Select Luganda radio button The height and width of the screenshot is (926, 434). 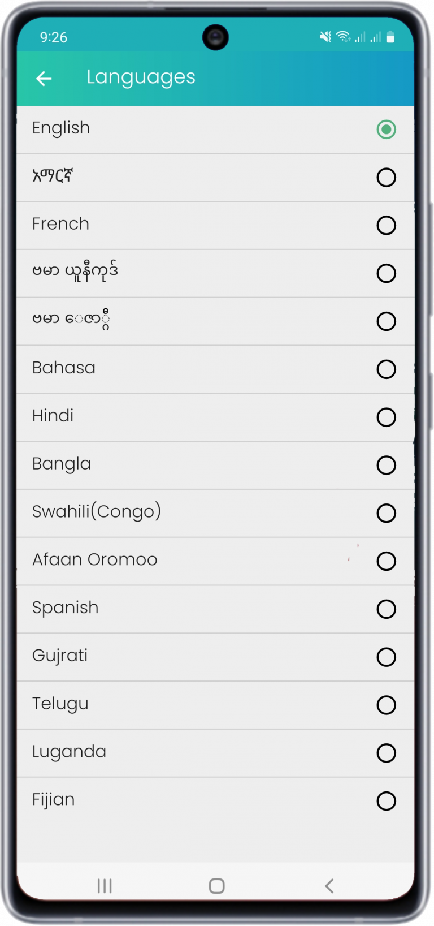(387, 753)
